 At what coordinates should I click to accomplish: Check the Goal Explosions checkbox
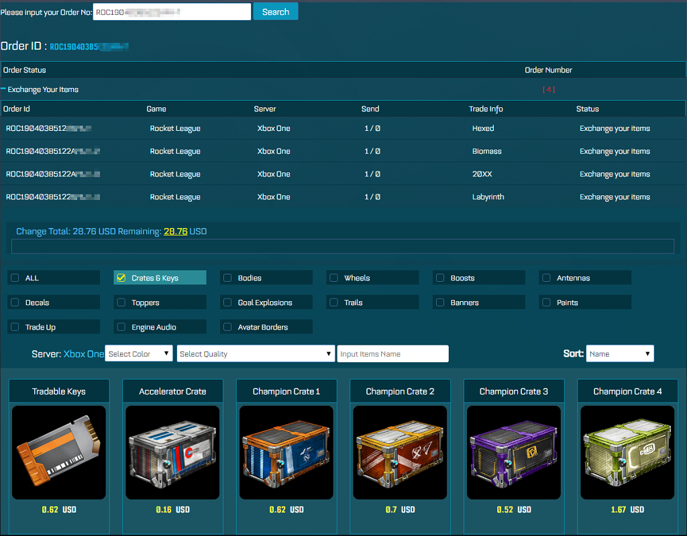pos(227,303)
